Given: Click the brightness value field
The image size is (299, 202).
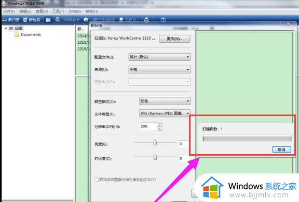Looking at the screenshot, I should pyautogui.click(x=183, y=144).
